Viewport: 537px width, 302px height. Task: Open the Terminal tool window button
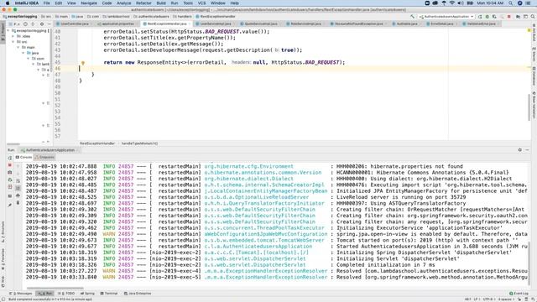click(x=108, y=294)
